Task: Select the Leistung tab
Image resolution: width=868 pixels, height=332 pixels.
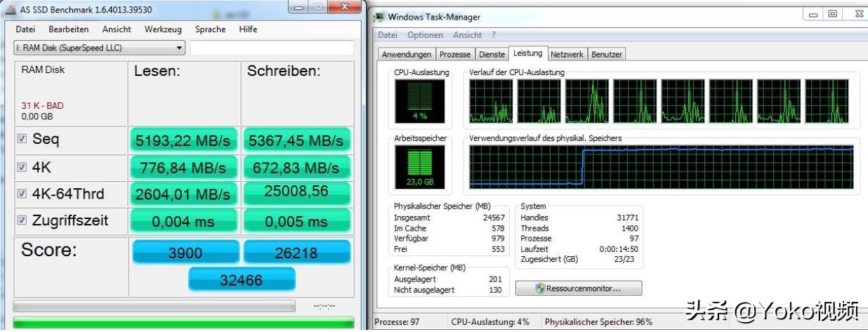Action: coord(527,53)
